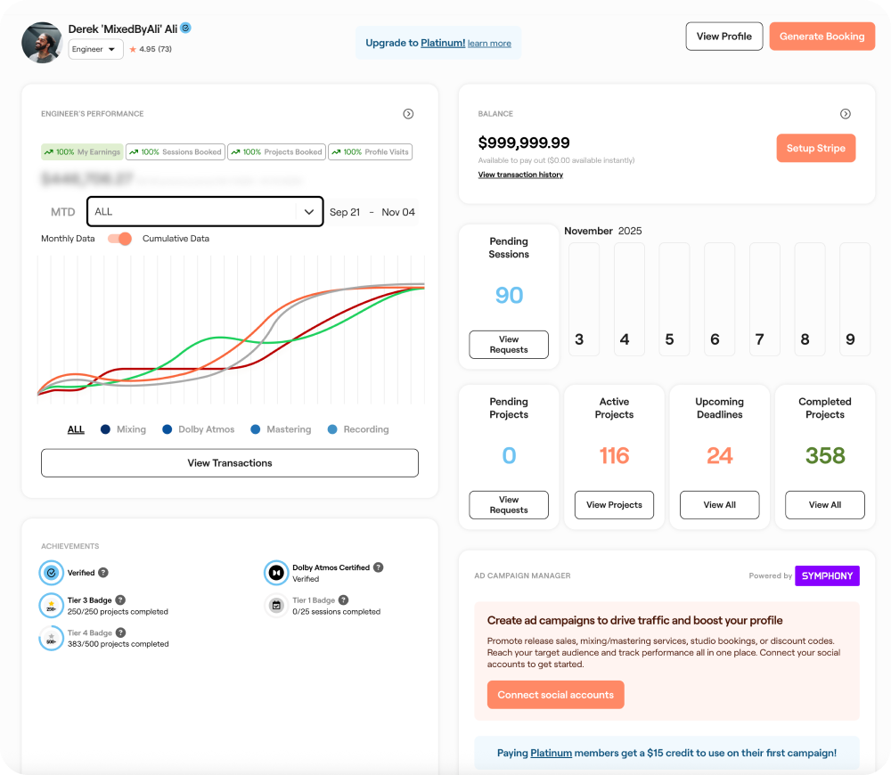Viewport: 891px width, 775px height.
Task: Click help icon beside Tier 3 Badge
Action: pos(120,600)
